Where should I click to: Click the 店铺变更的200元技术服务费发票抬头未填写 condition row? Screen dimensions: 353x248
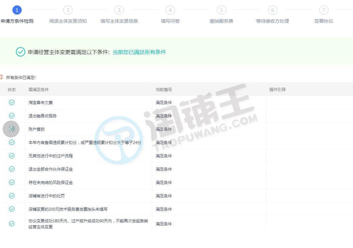click(x=68, y=208)
